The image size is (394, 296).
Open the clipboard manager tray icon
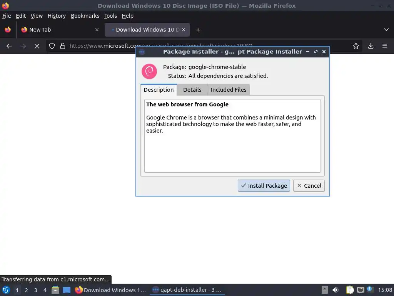[350, 290]
